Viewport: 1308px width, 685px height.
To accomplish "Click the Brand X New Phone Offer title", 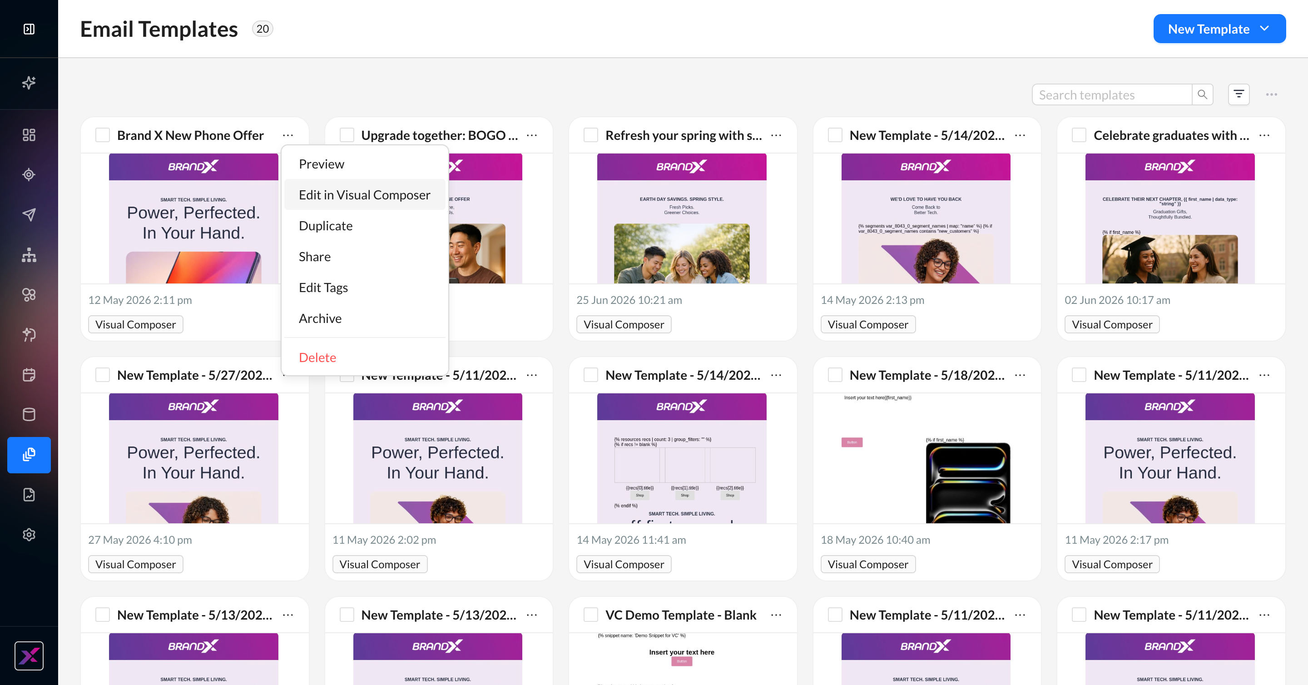I will [x=190, y=135].
